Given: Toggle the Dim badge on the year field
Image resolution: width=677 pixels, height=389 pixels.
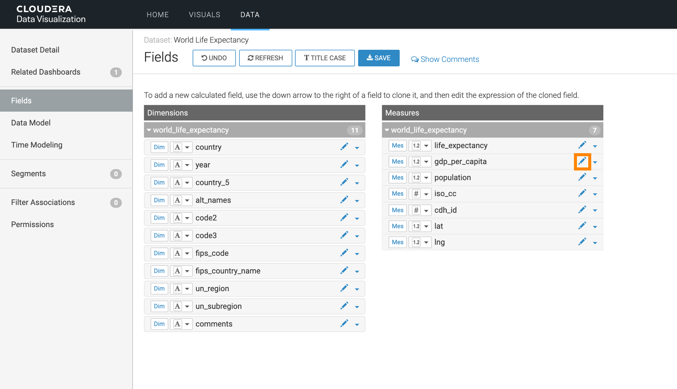Looking at the screenshot, I should click(x=159, y=165).
